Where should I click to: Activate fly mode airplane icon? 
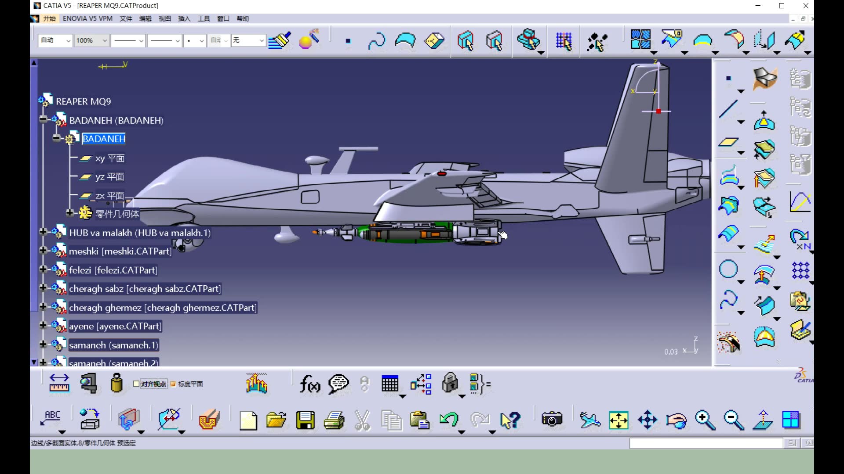pyautogui.click(x=589, y=420)
